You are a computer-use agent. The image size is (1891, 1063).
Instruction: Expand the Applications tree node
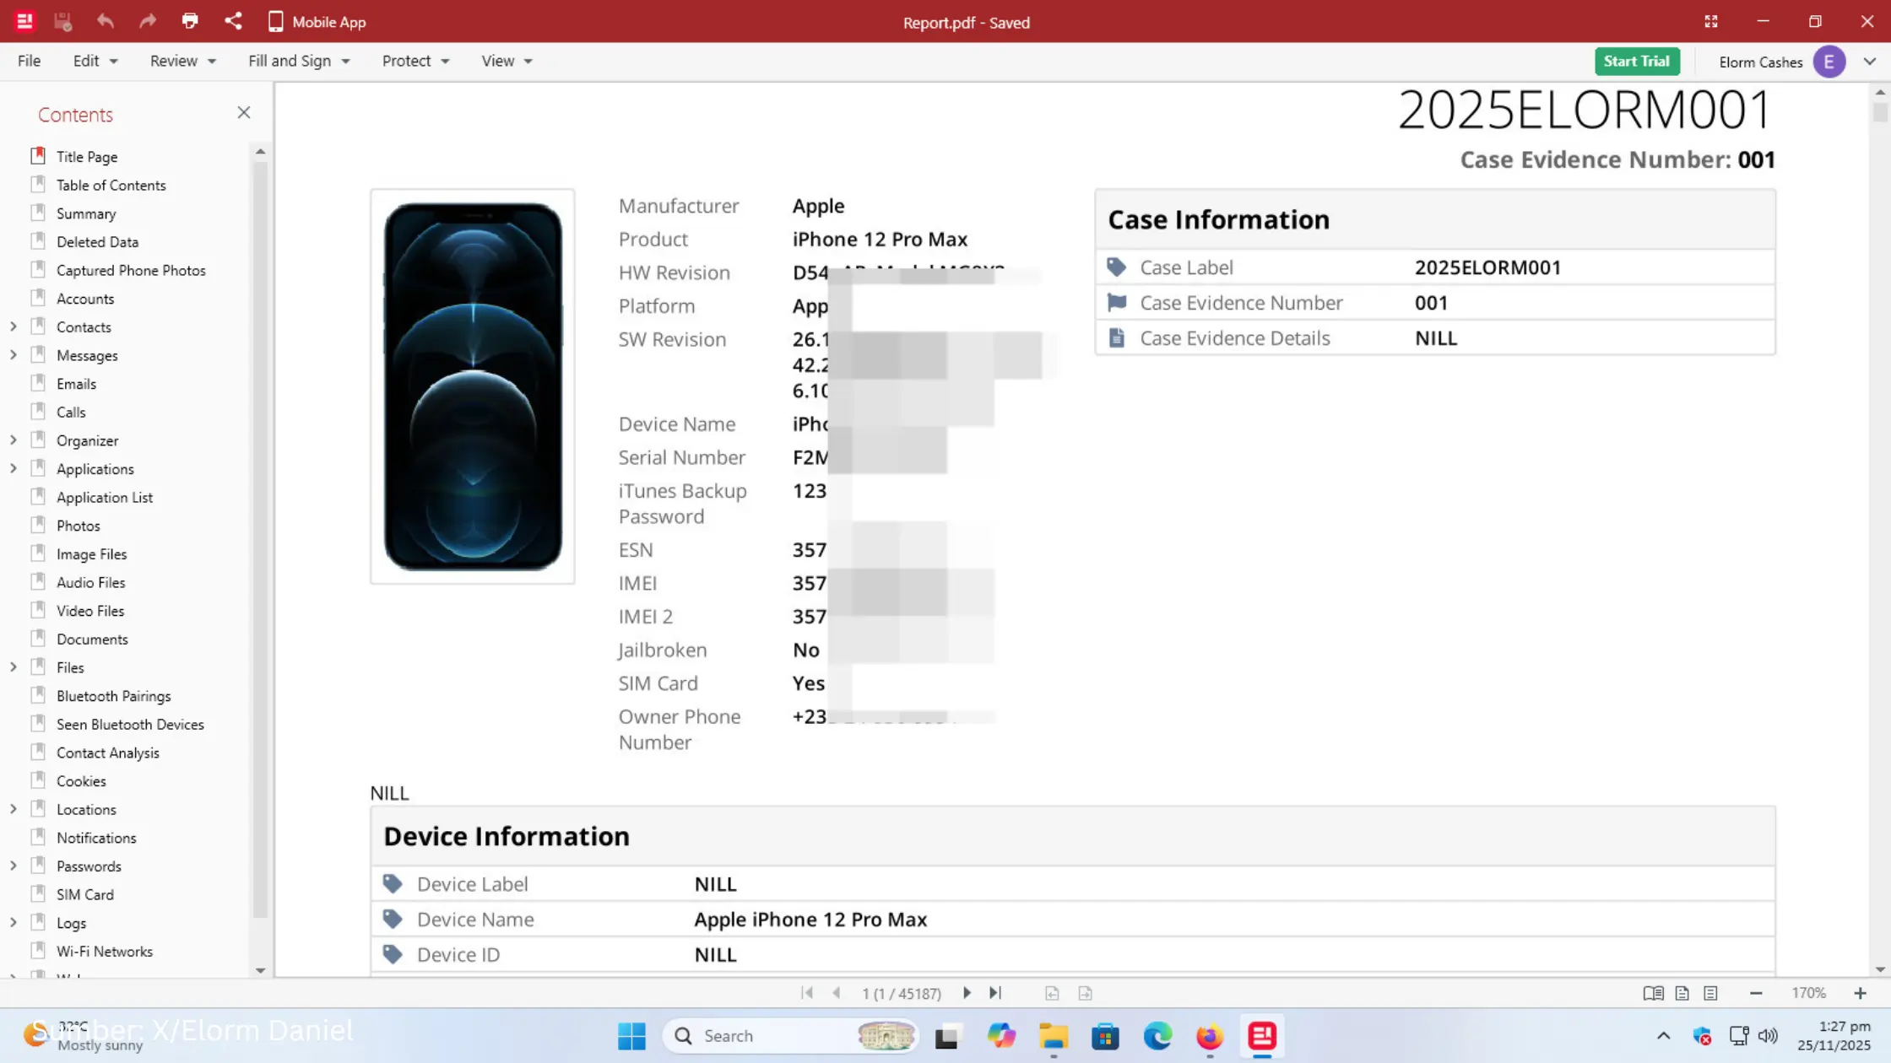click(14, 468)
